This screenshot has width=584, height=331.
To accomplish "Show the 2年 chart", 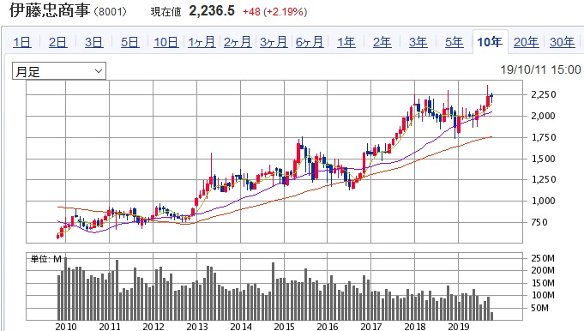I will point(382,42).
